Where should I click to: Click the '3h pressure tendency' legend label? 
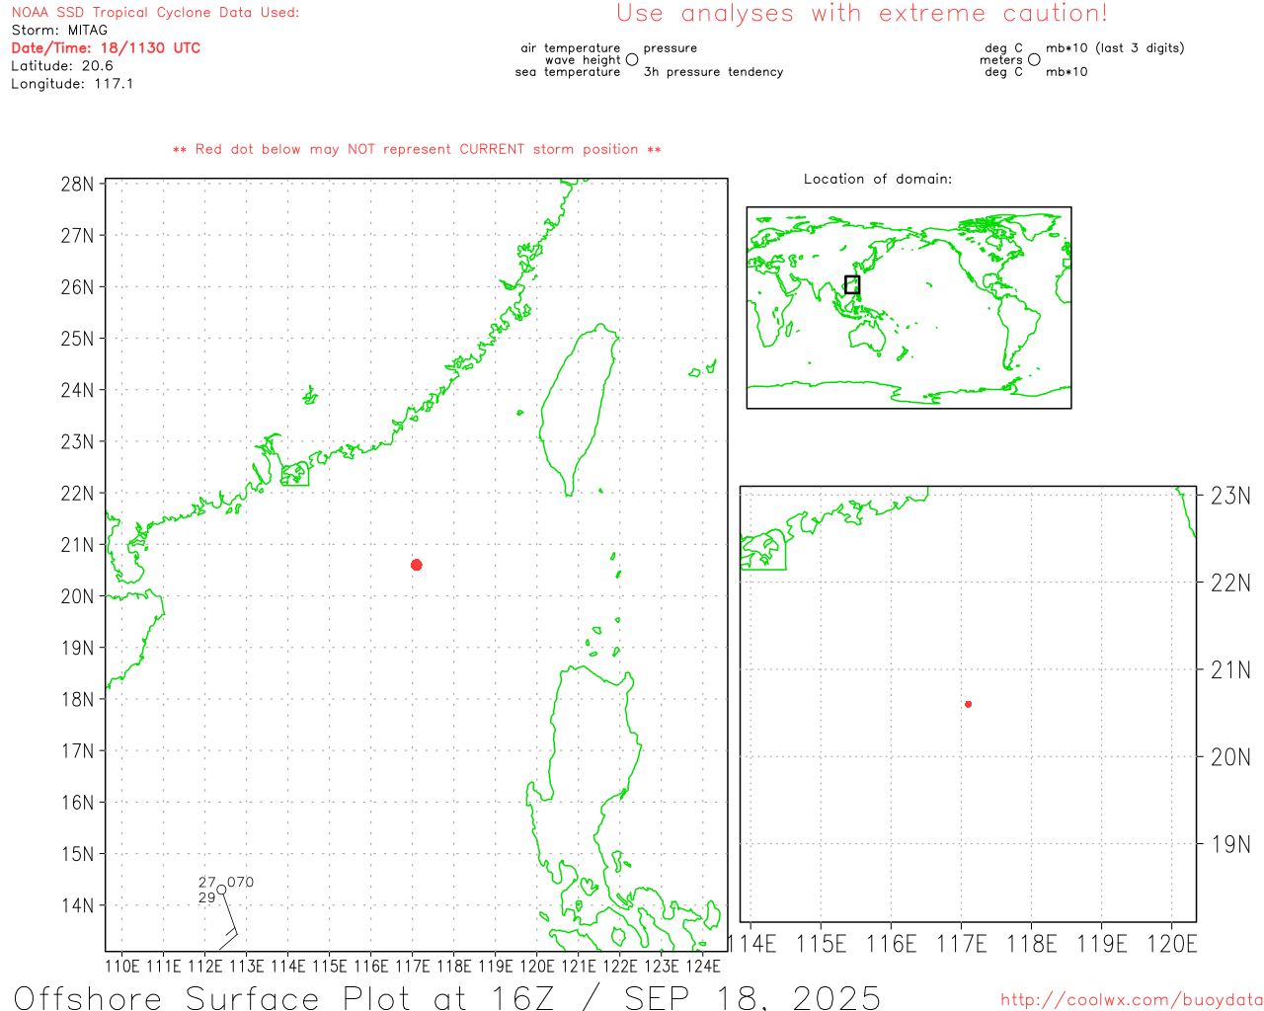(714, 72)
